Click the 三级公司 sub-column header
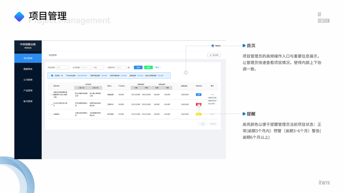 [x=95, y=88]
